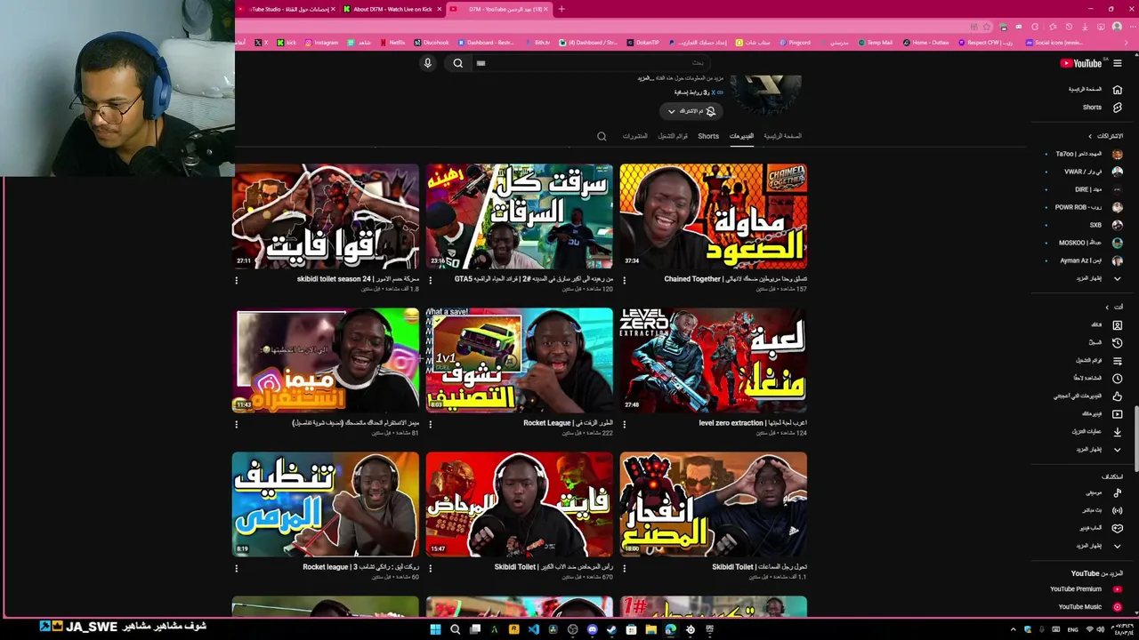Open Visual Studio Code from the taskbar

pos(533,629)
